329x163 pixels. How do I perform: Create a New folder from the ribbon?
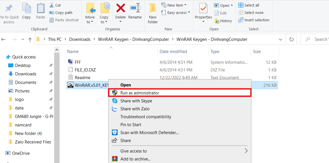[153, 13]
